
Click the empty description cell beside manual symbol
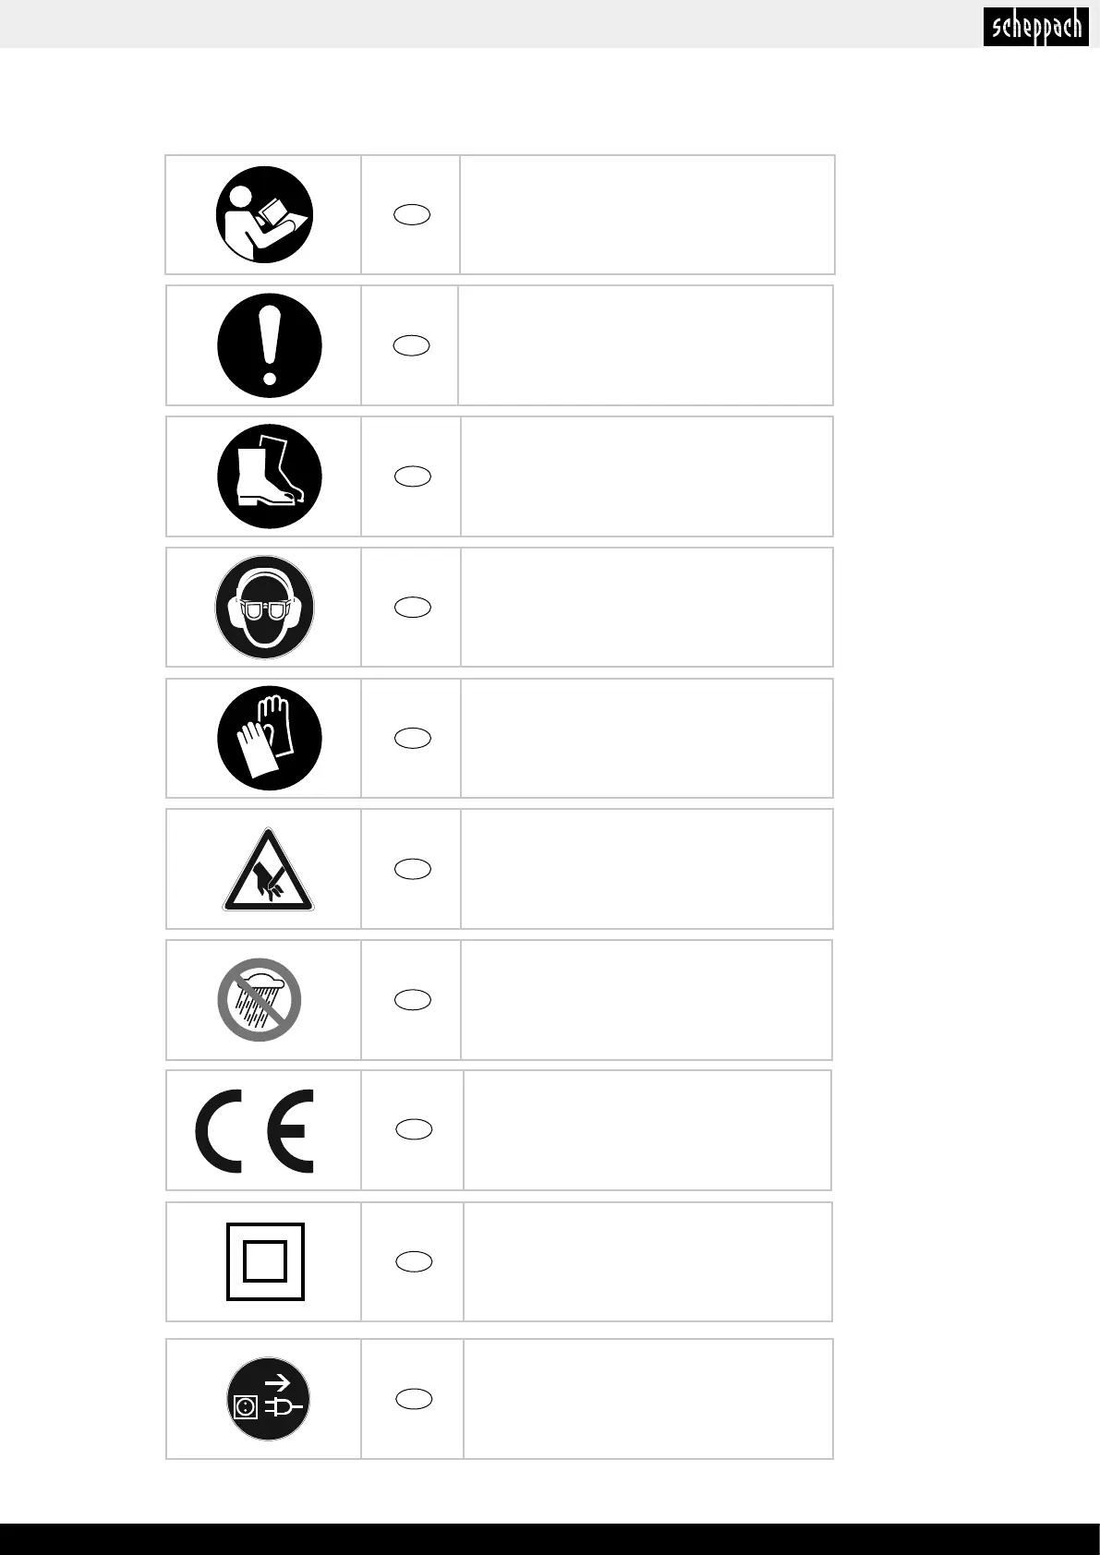point(647,215)
